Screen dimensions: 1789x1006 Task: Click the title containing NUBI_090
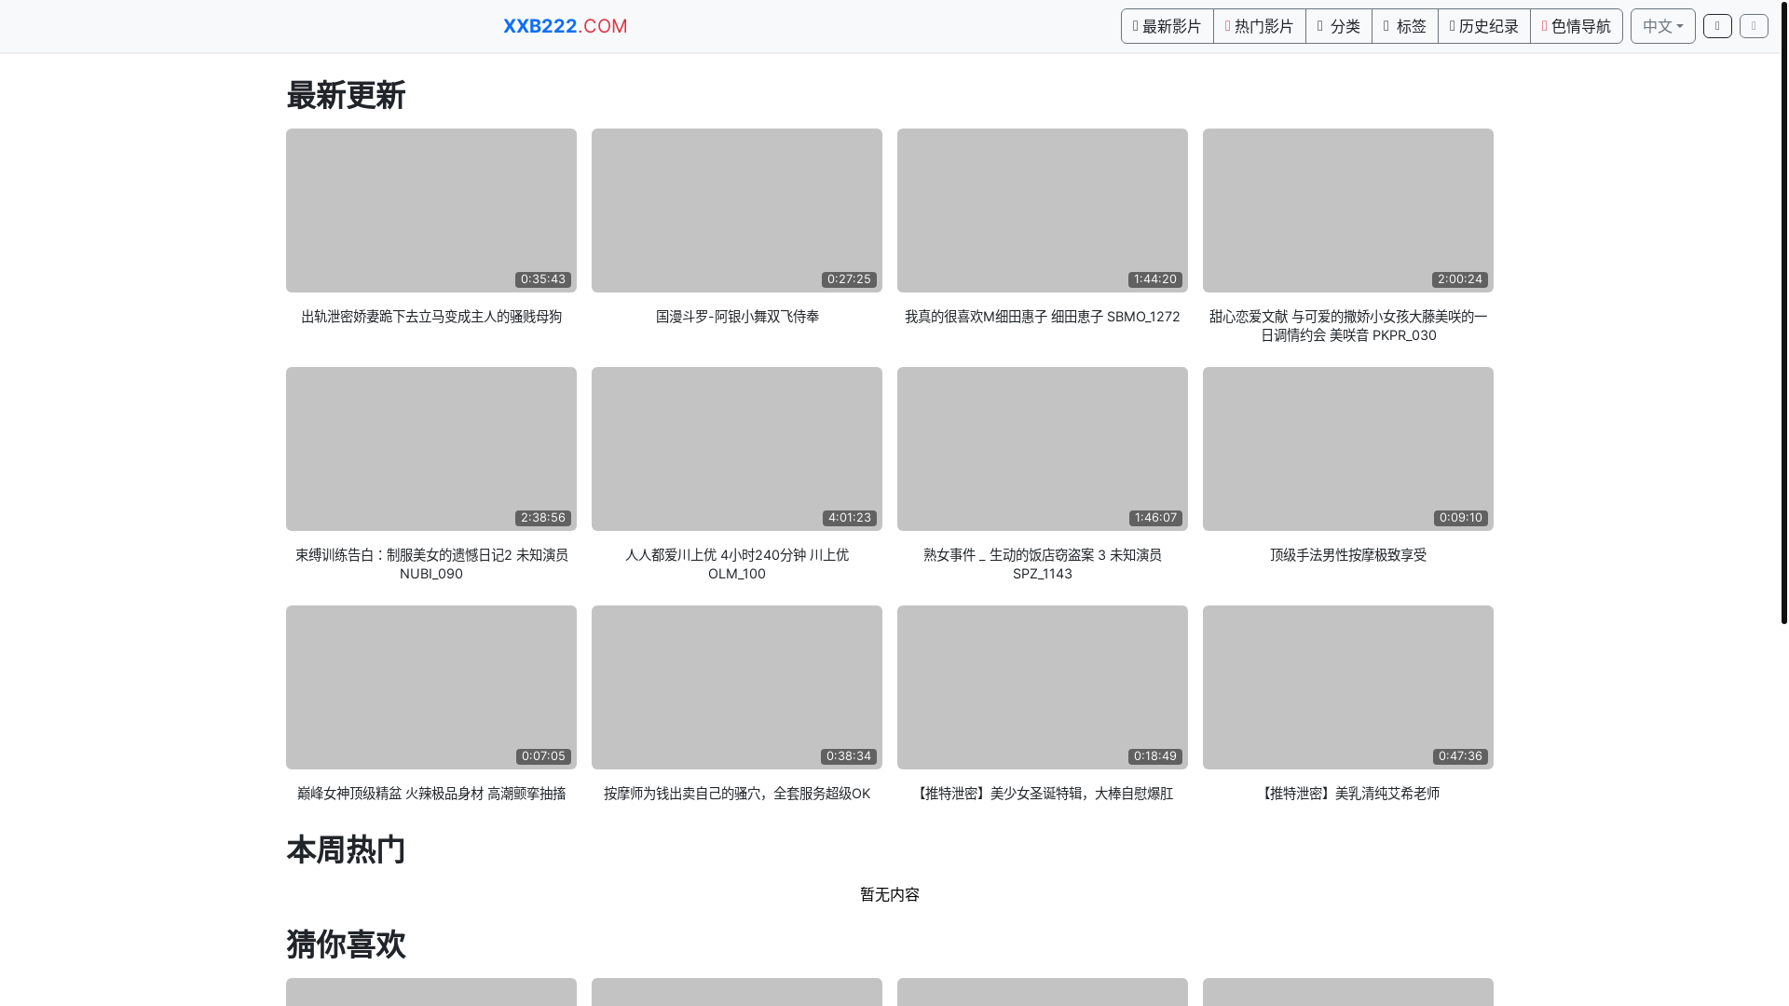[x=431, y=564]
